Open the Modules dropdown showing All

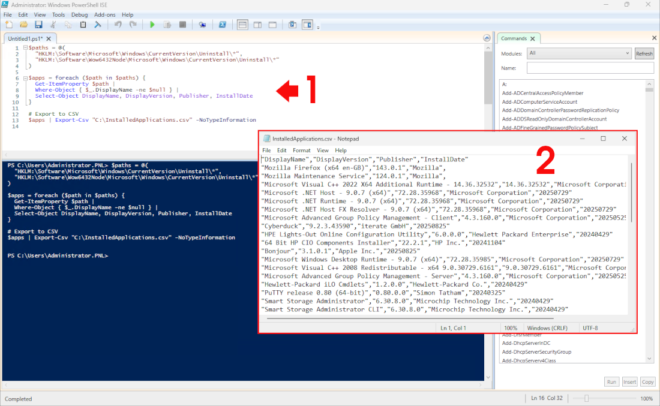pos(578,53)
